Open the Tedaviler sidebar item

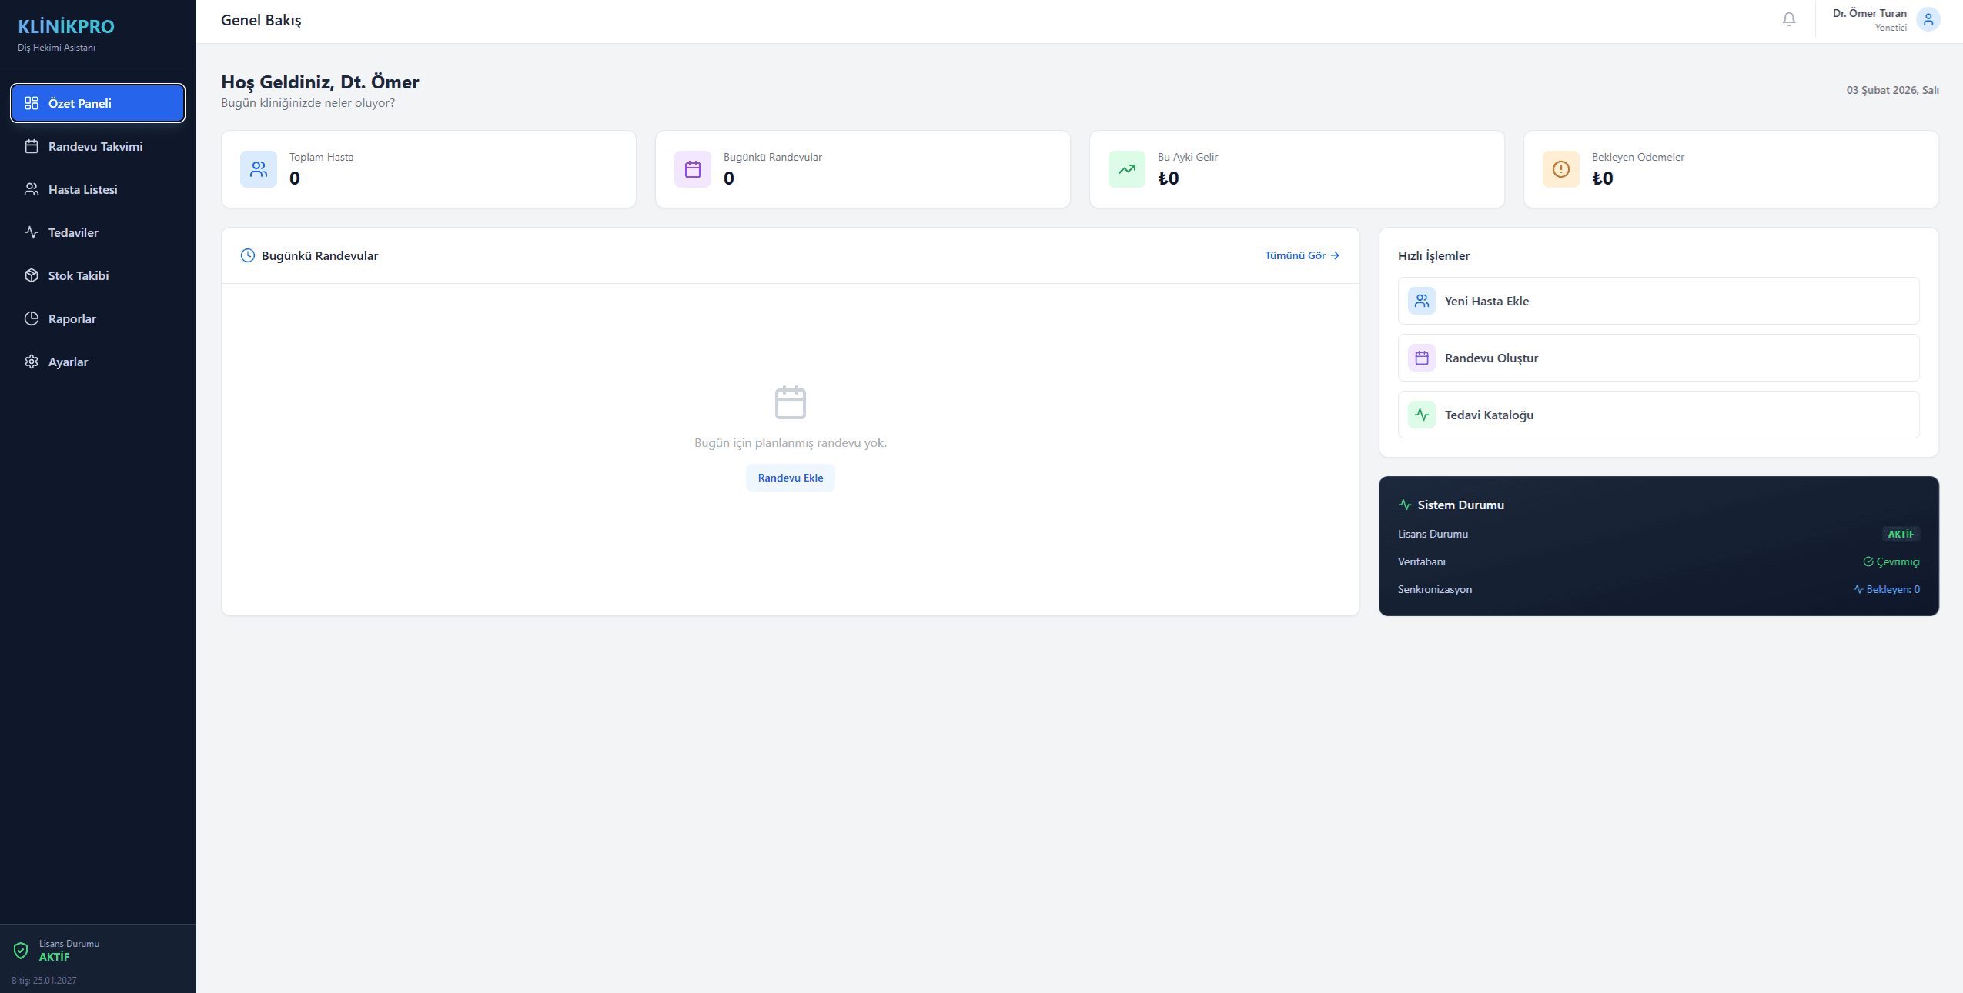coord(73,232)
